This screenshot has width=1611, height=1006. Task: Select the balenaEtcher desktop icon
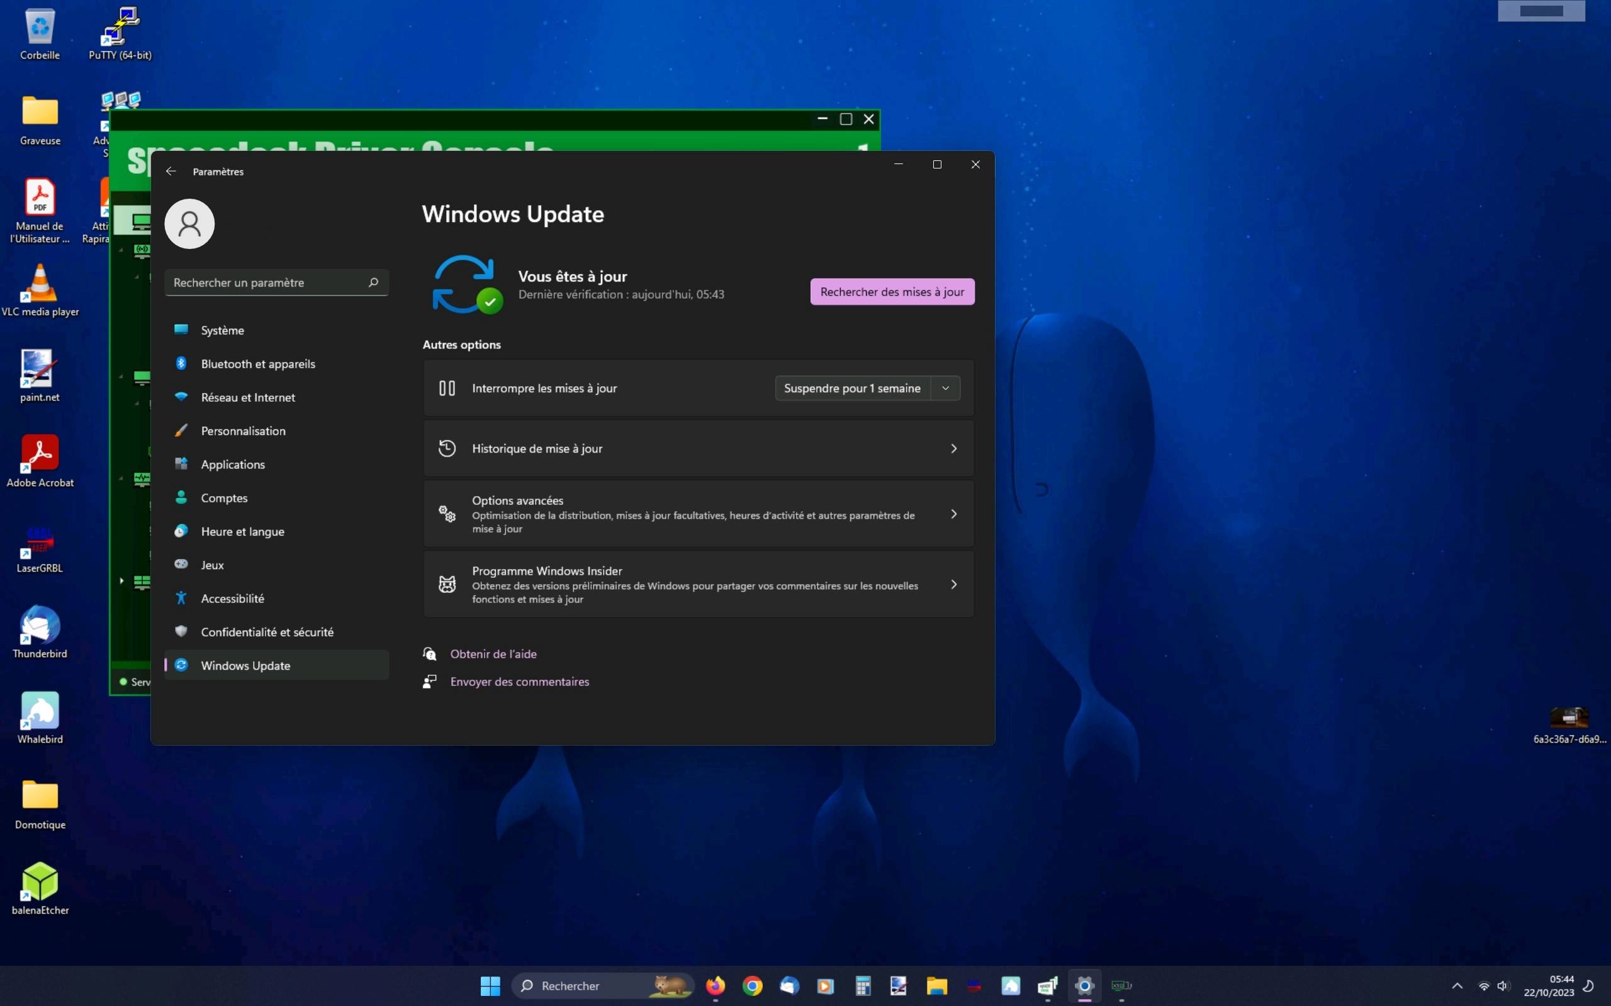click(x=40, y=890)
